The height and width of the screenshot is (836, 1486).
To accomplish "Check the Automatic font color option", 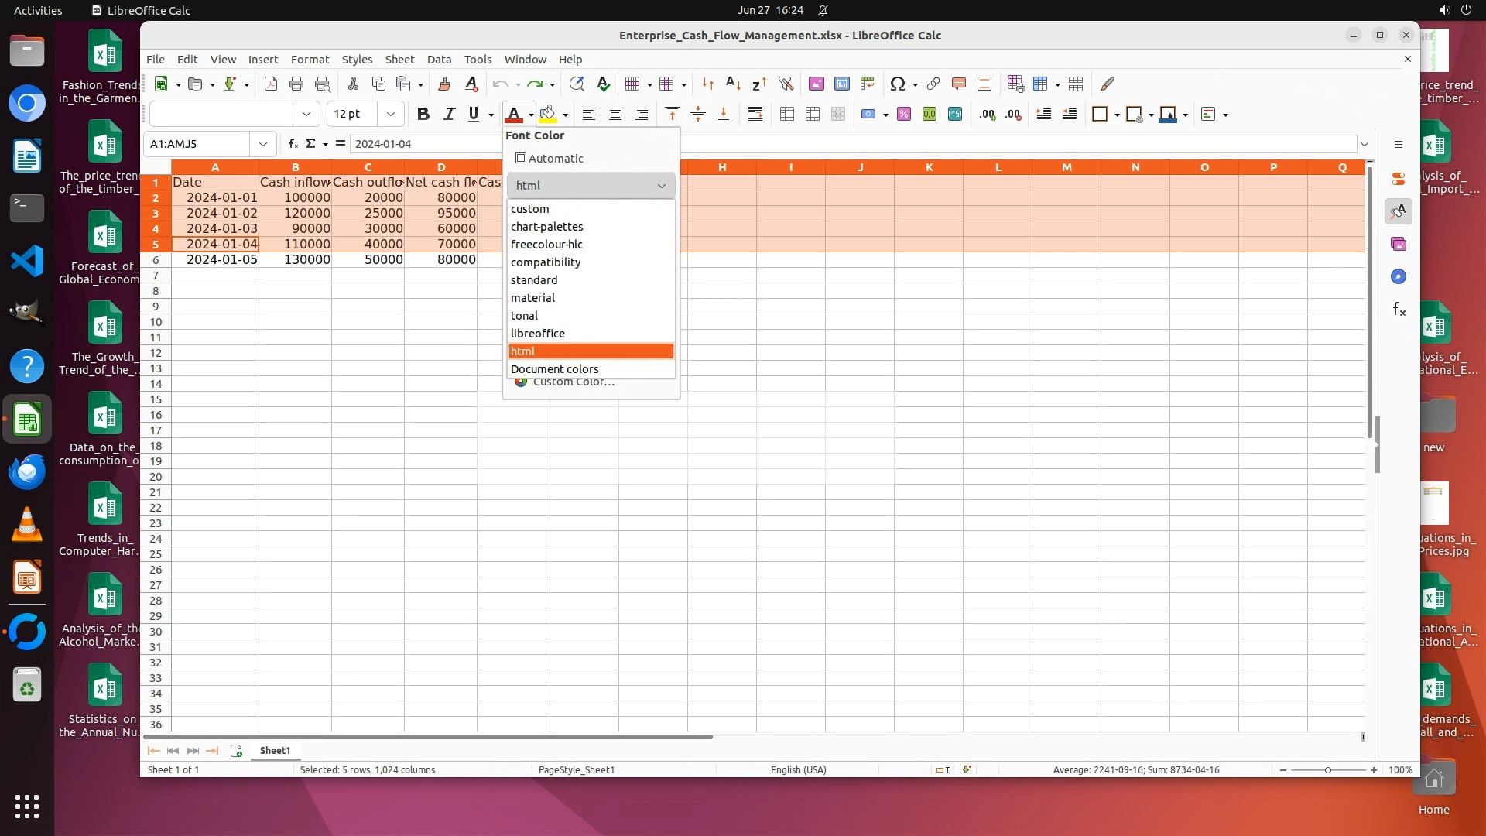I will 522,159.
